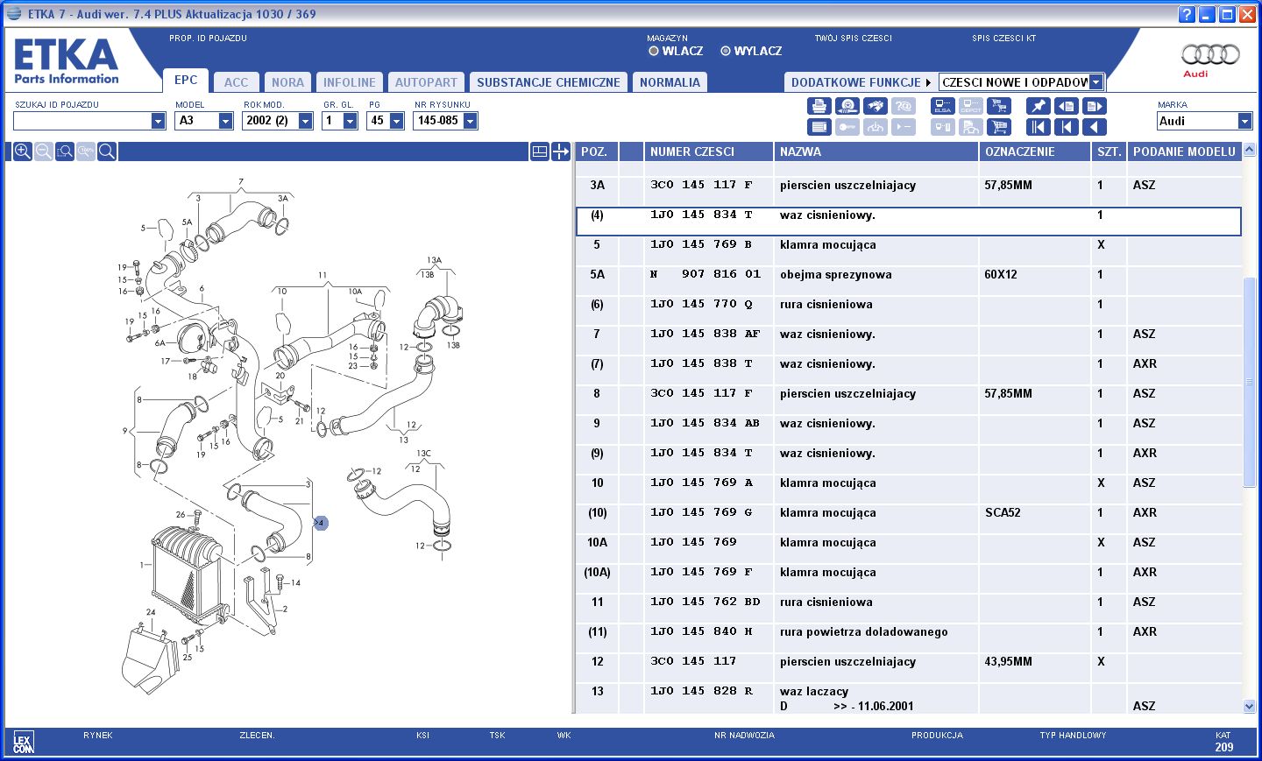Select part 1J0 145 769 F row
This screenshot has height=761, width=1262.
[x=908, y=579]
